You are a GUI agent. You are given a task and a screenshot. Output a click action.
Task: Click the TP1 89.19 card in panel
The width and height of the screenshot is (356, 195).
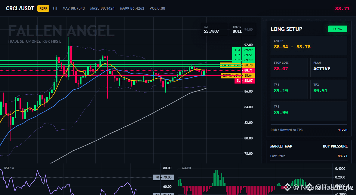pos(289,89)
